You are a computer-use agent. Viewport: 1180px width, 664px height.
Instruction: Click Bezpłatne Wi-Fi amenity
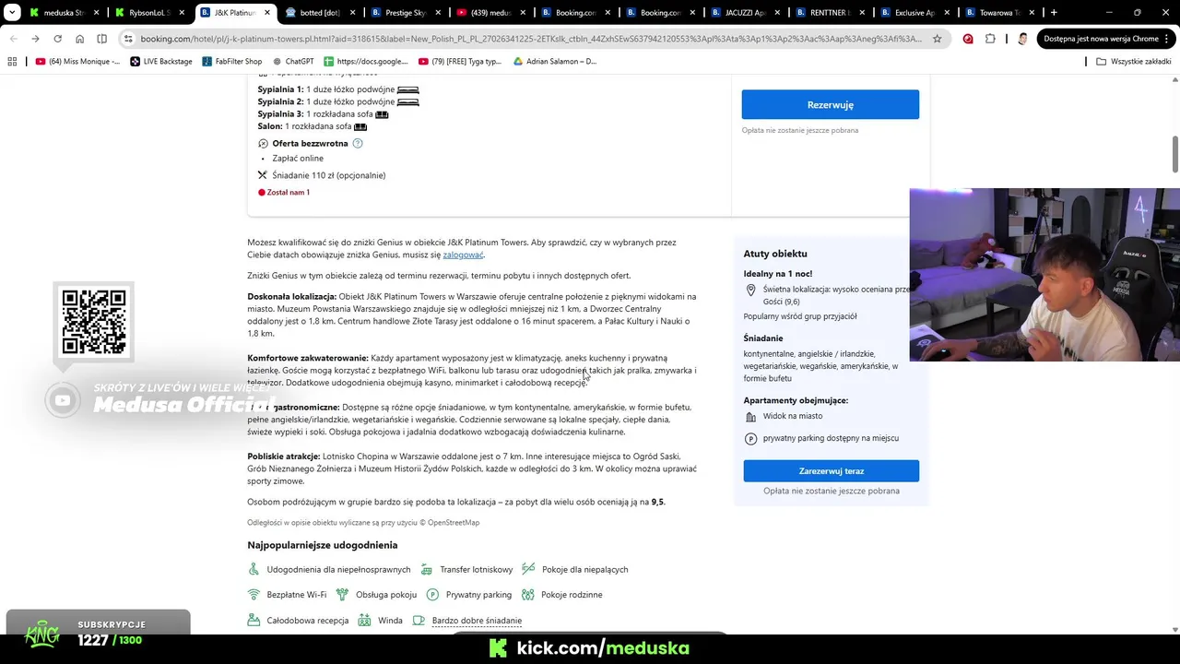287,595
